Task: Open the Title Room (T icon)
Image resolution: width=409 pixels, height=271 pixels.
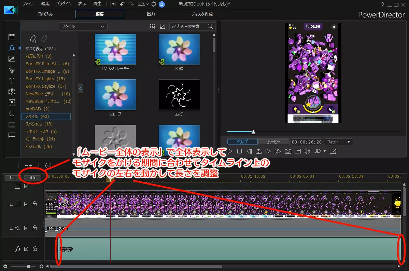Action: point(12,81)
